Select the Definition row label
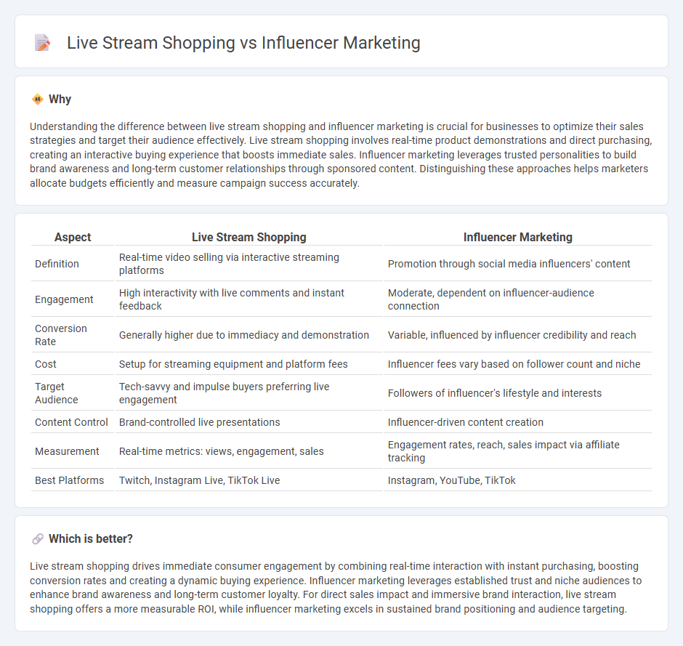The height and width of the screenshot is (646, 683). click(x=57, y=264)
